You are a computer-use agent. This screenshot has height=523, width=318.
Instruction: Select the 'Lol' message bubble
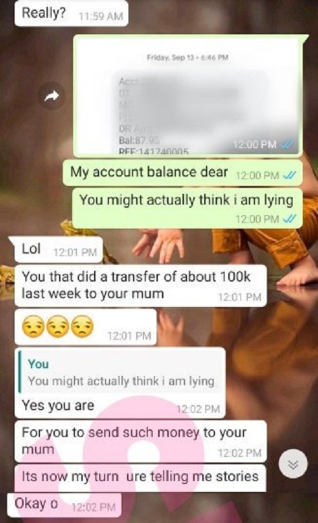point(59,250)
